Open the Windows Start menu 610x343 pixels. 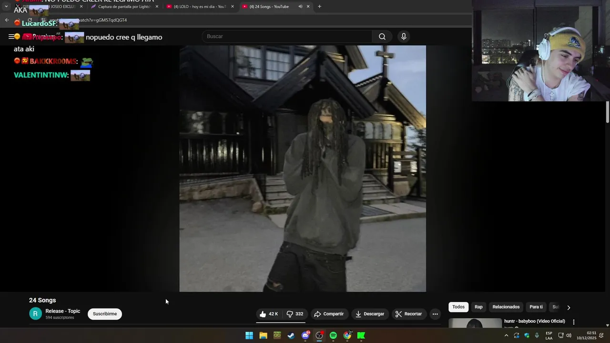coord(249,335)
